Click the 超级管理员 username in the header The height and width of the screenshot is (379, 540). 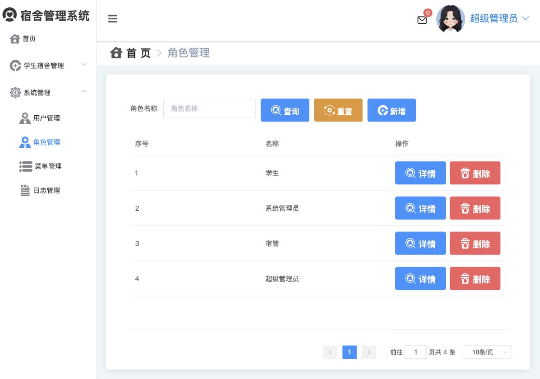[x=494, y=18]
